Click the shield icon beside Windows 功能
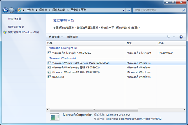188x125 pixels. 5,32
